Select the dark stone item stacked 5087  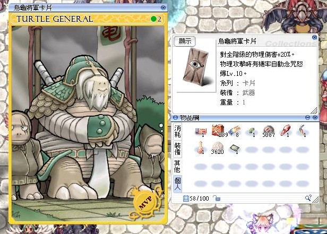[268, 131]
